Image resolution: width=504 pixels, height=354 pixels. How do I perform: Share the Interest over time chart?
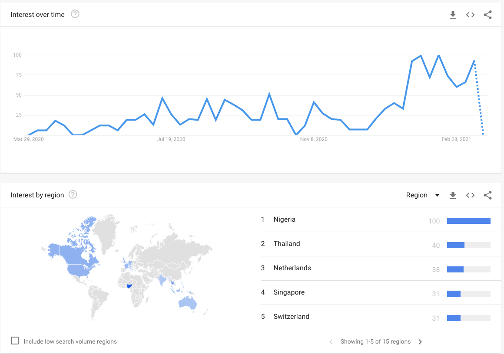pyautogui.click(x=487, y=15)
